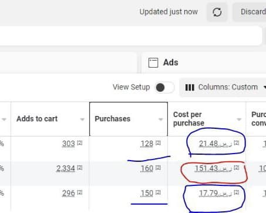Click the footnote icon beside 21.48
Viewport: 266px width, 213px height.
click(x=237, y=143)
